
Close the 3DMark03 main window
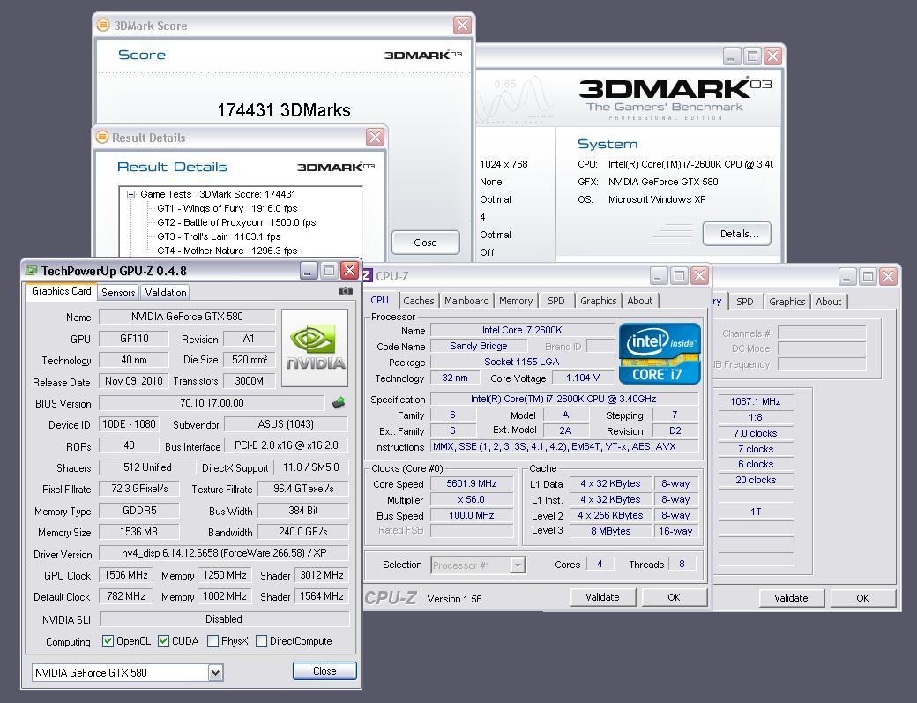tap(772, 56)
